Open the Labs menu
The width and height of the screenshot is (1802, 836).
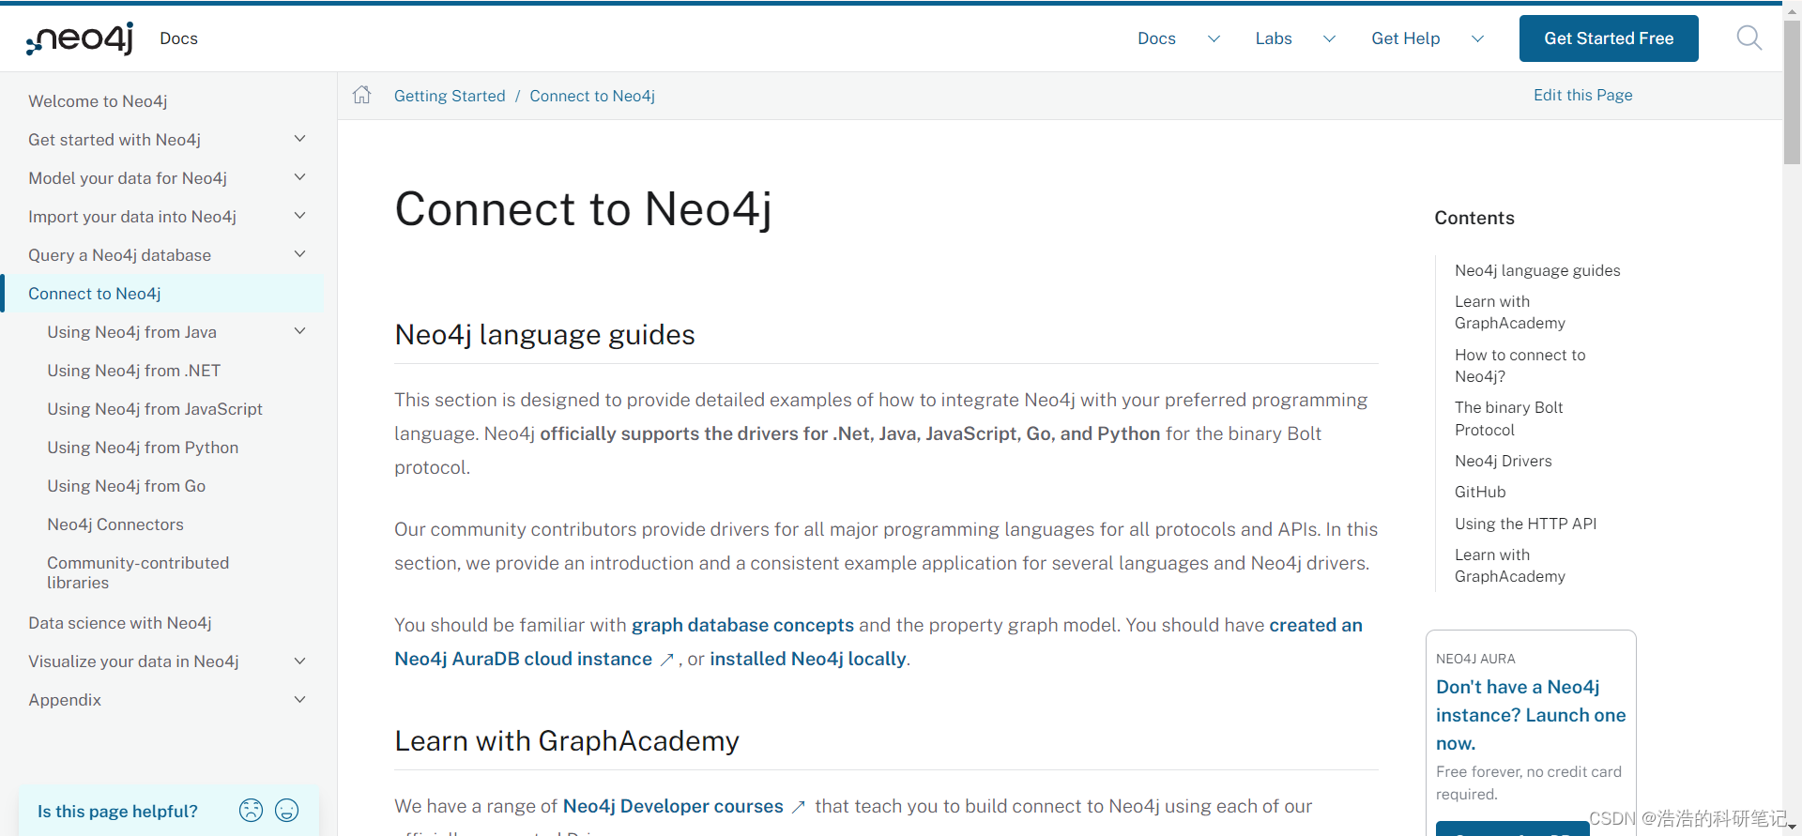(1274, 38)
